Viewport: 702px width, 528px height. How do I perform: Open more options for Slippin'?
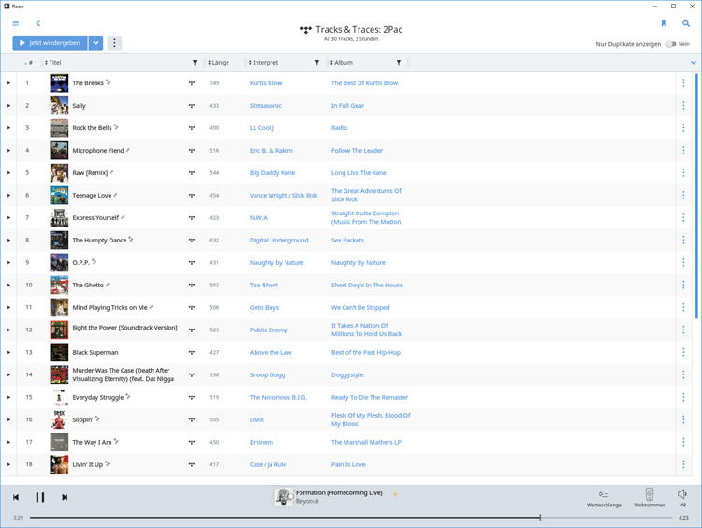[x=683, y=419]
